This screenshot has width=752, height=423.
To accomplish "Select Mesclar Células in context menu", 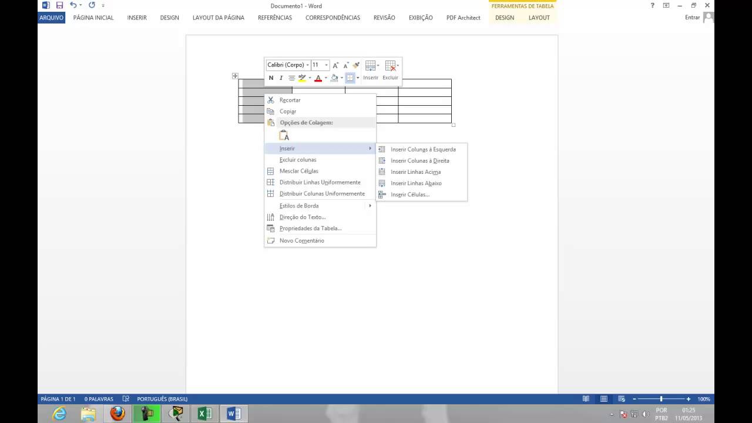I will pyautogui.click(x=320, y=171).
